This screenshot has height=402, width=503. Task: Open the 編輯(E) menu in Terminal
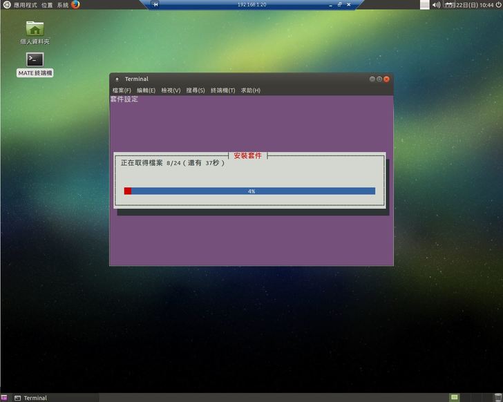pyautogui.click(x=146, y=90)
